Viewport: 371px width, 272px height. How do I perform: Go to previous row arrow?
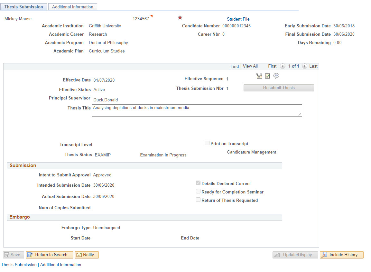tap(283, 66)
